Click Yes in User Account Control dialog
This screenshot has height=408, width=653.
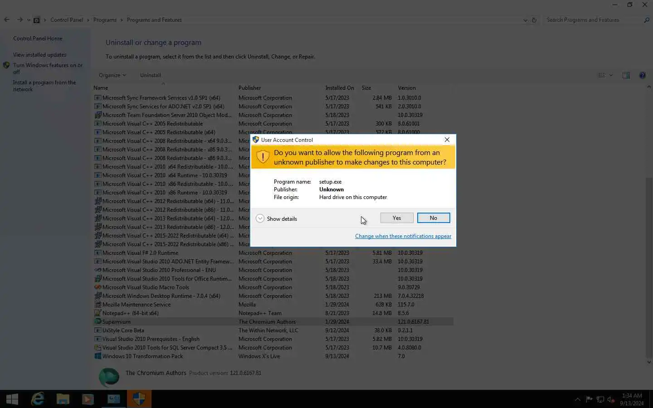[397, 218]
